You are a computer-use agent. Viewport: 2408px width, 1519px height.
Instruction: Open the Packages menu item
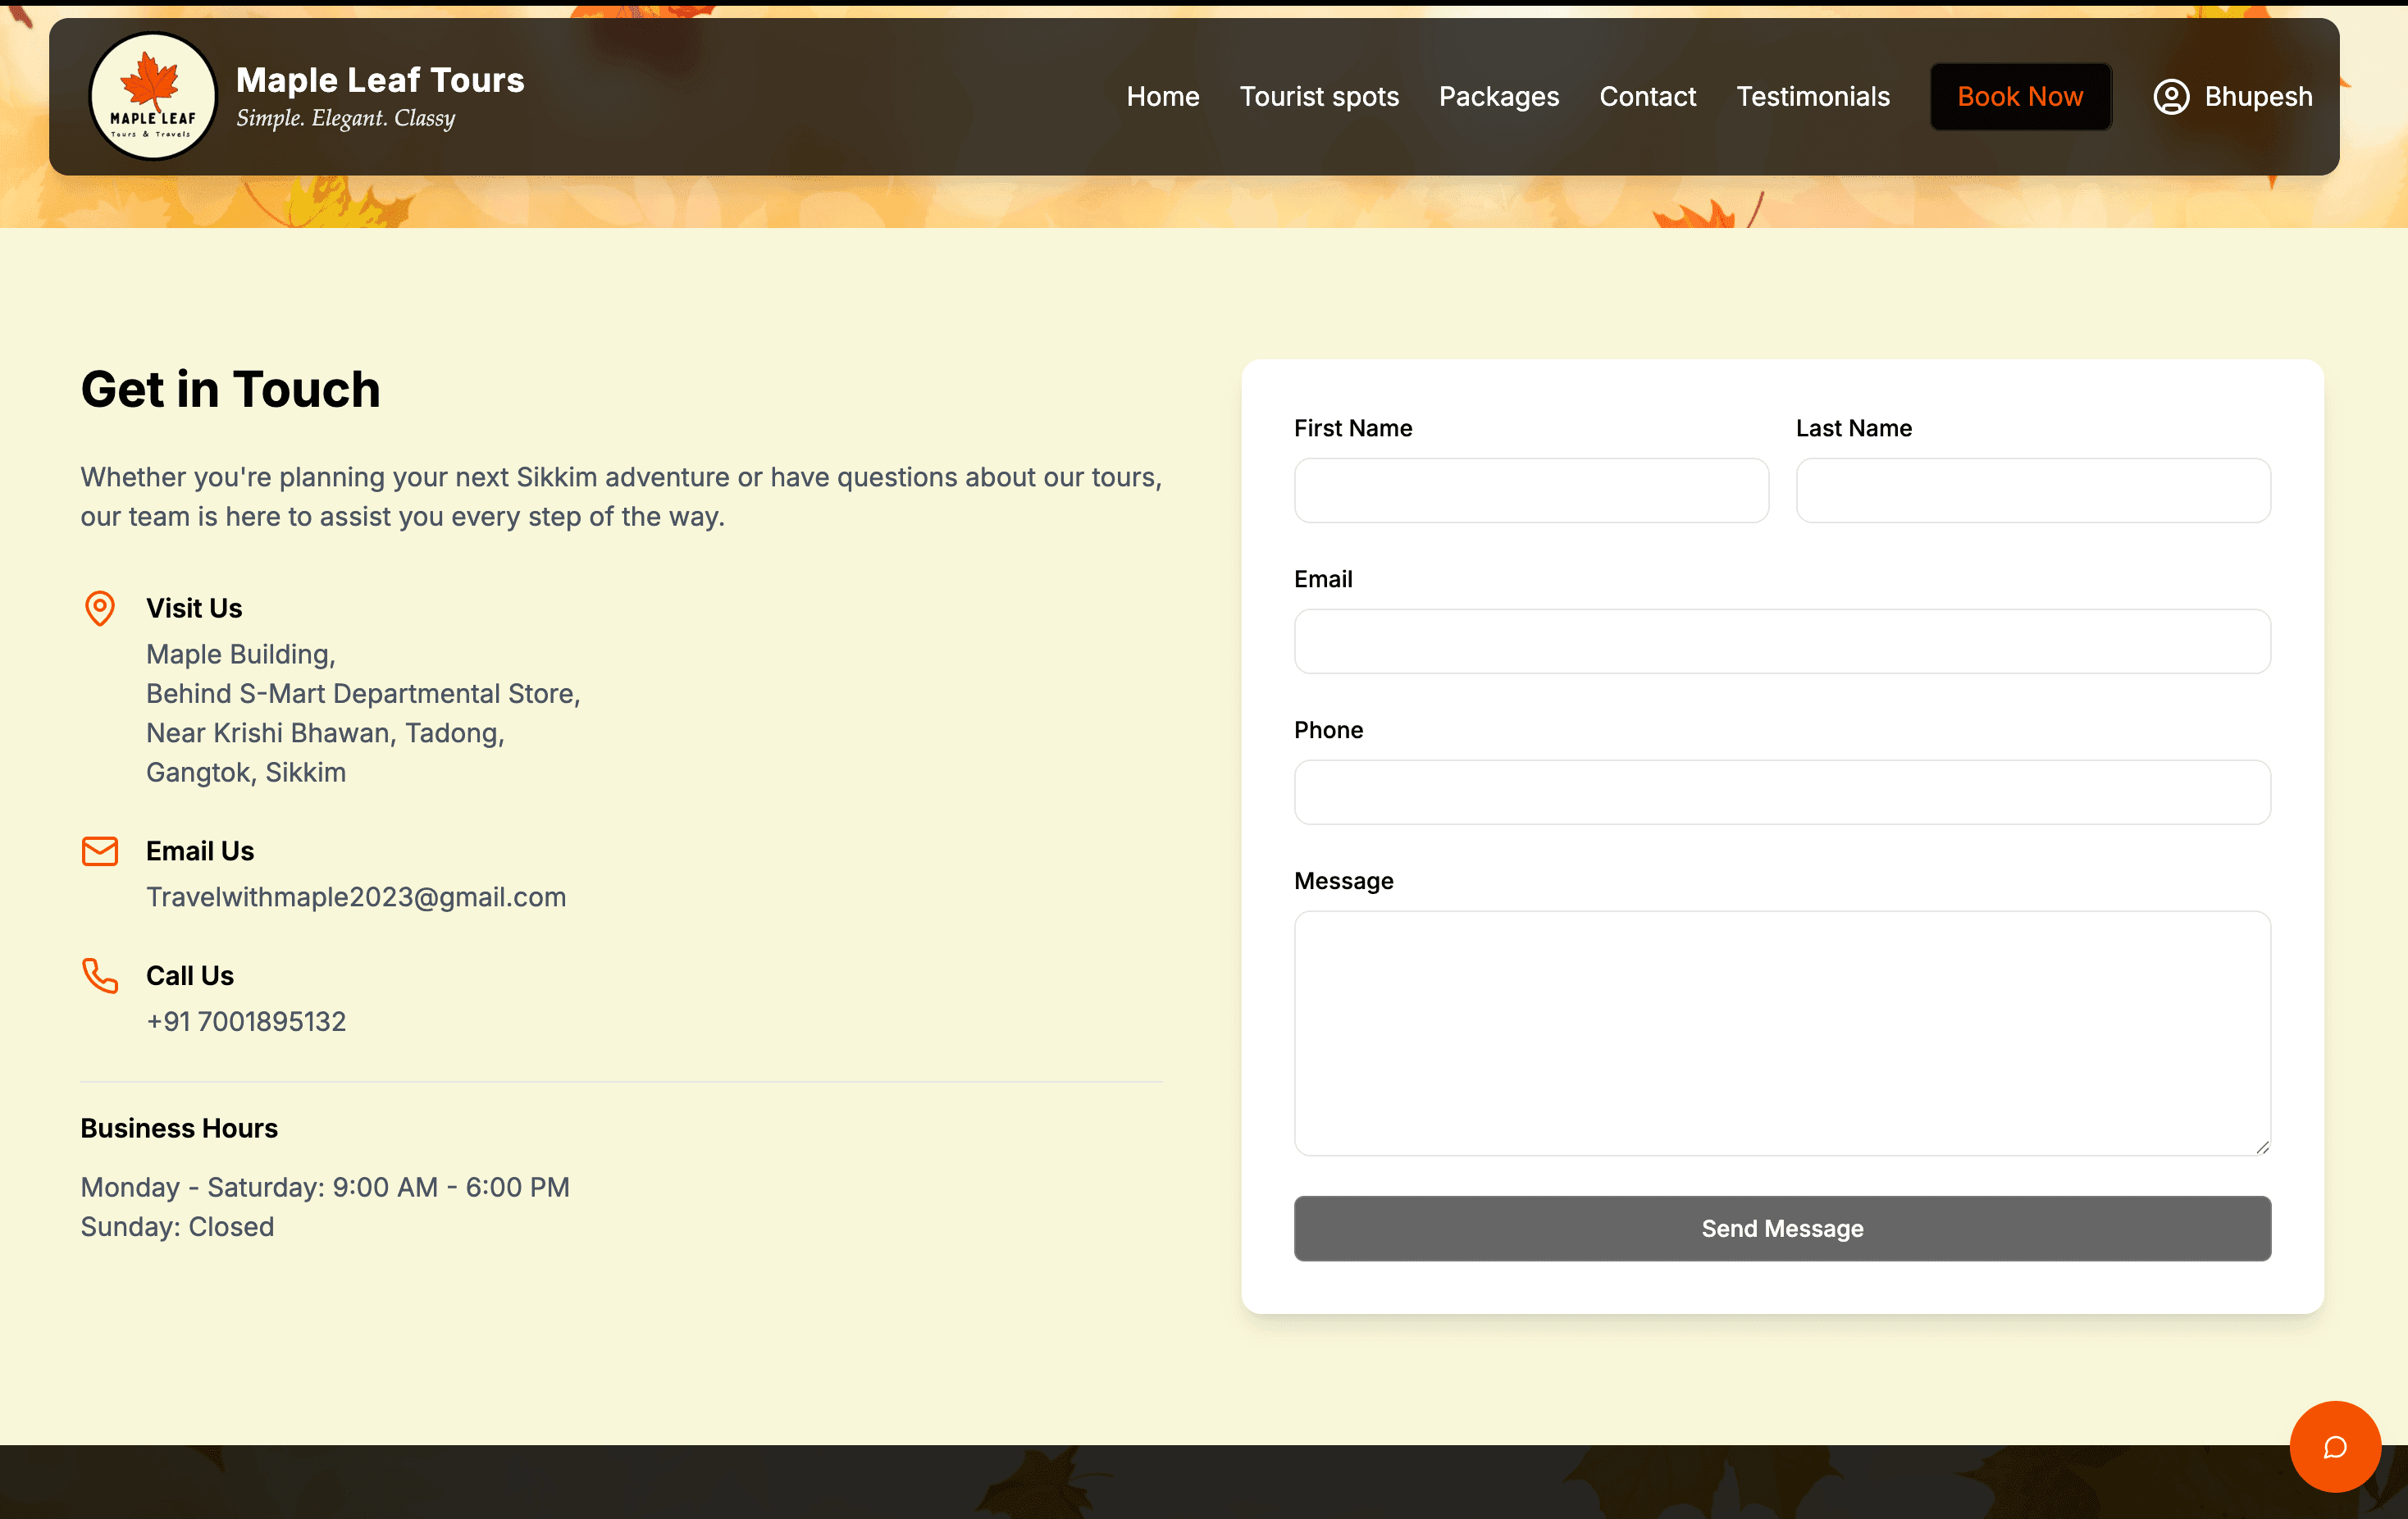point(1498,97)
